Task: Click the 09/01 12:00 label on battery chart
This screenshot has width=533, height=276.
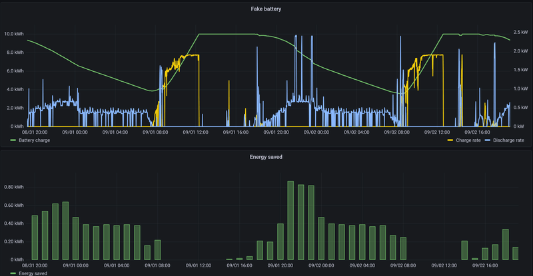Action: click(x=195, y=132)
